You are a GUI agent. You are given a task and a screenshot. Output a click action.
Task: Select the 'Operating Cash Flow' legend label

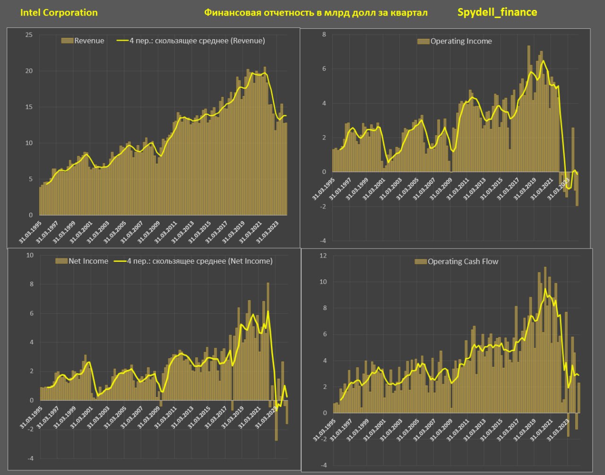(x=463, y=261)
